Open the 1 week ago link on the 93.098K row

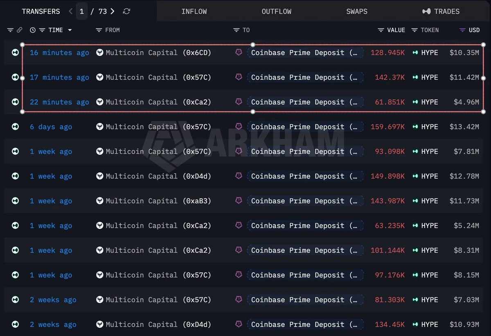51,152
